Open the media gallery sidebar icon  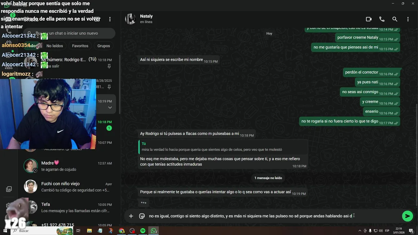(x=9, y=189)
